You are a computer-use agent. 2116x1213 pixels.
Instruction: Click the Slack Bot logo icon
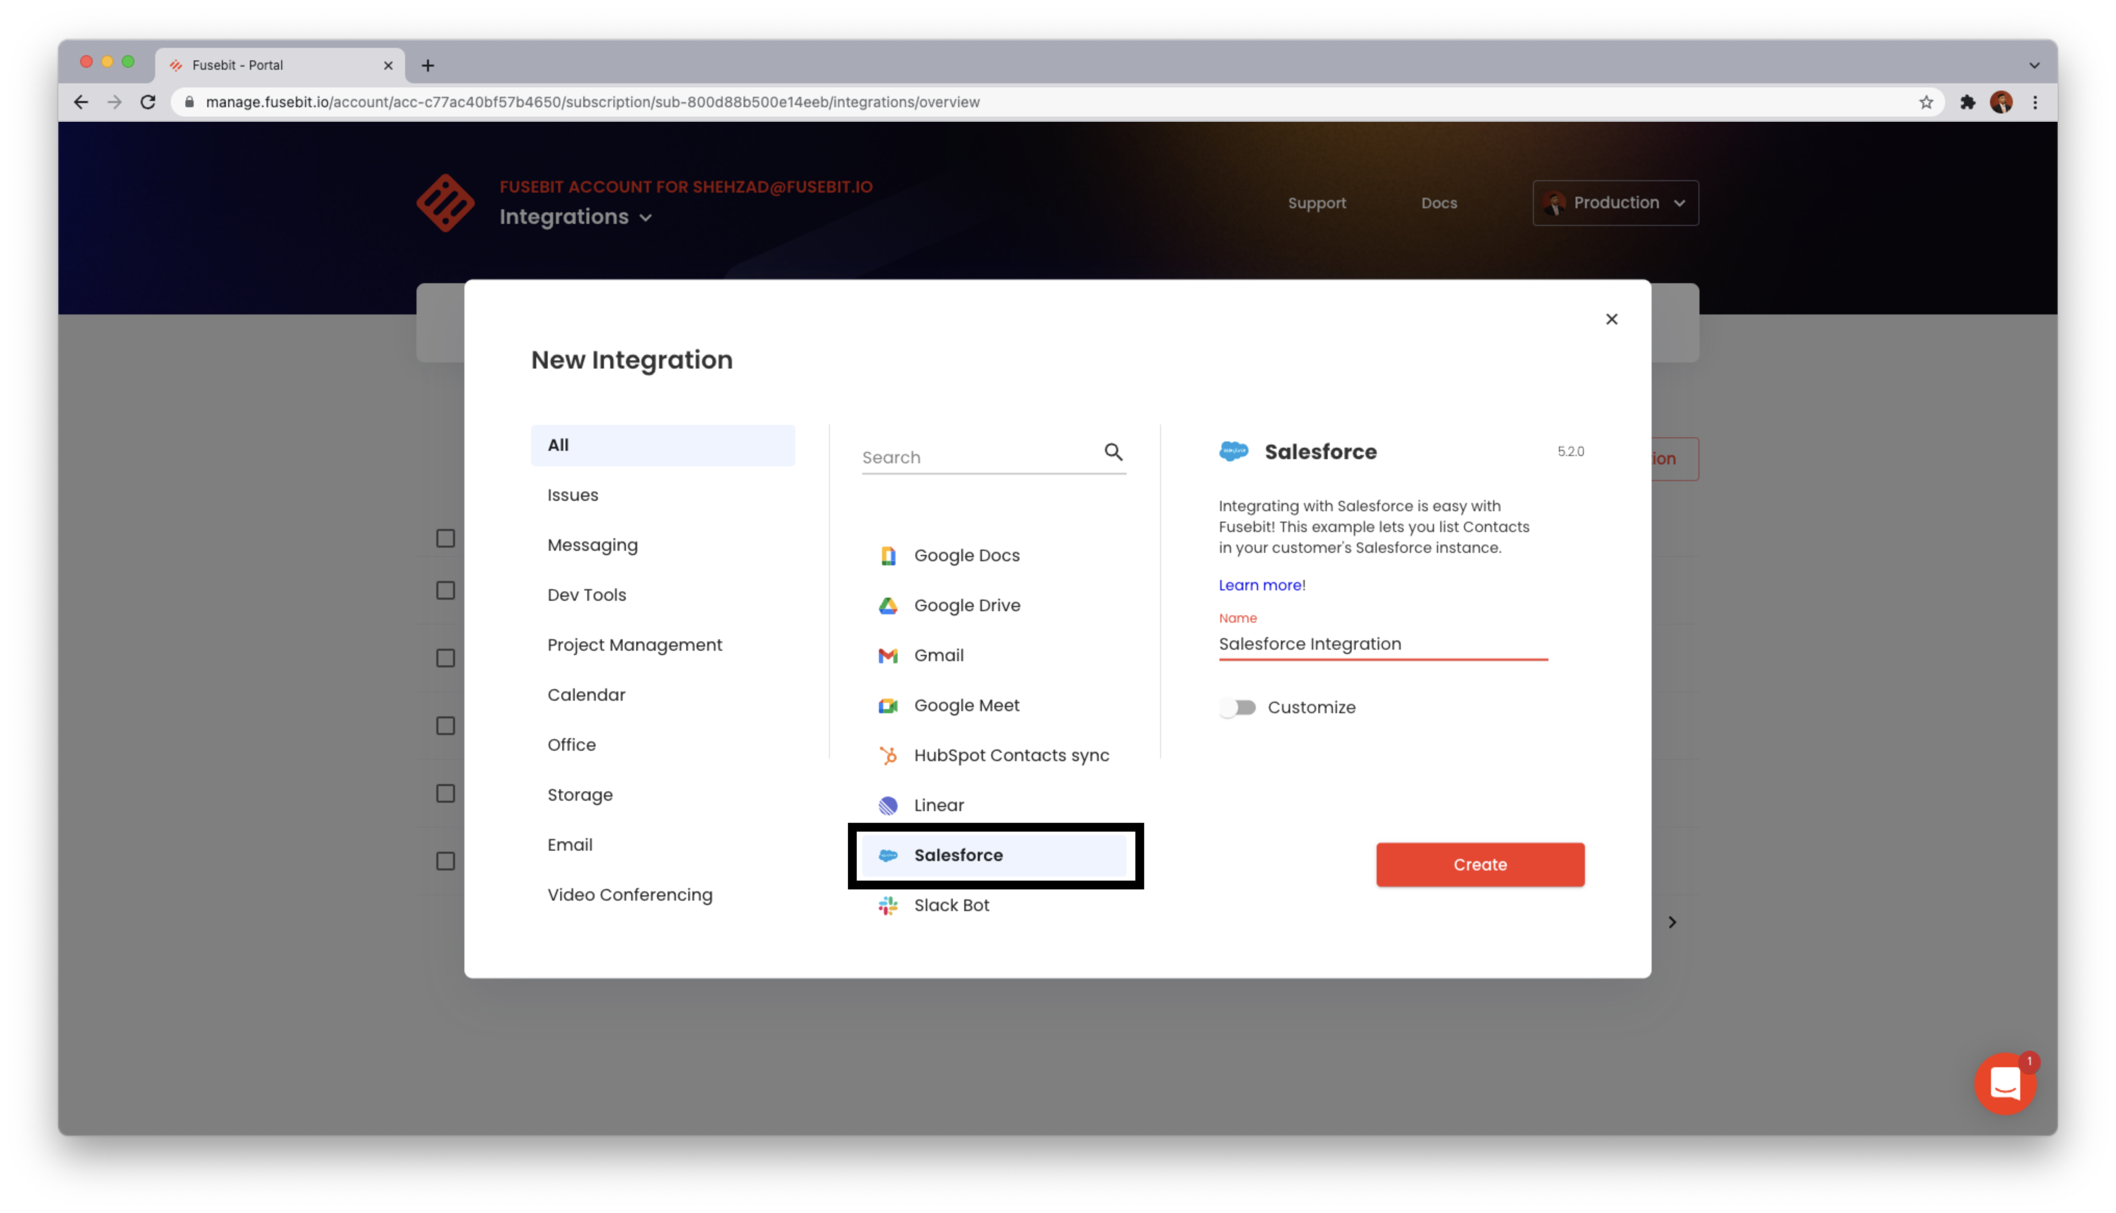tap(888, 905)
